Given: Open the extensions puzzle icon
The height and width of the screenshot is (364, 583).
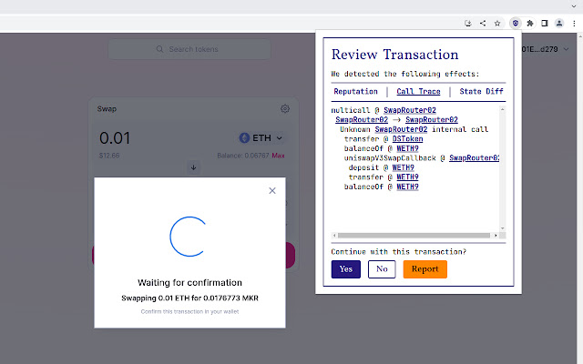Looking at the screenshot, I should tap(530, 24).
